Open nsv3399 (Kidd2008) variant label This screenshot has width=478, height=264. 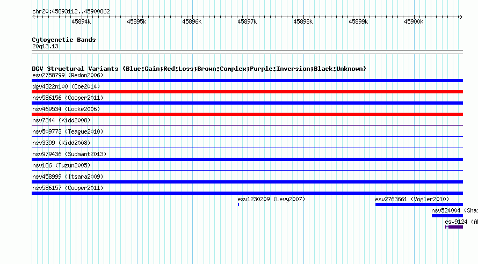click(x=61, y=143)
